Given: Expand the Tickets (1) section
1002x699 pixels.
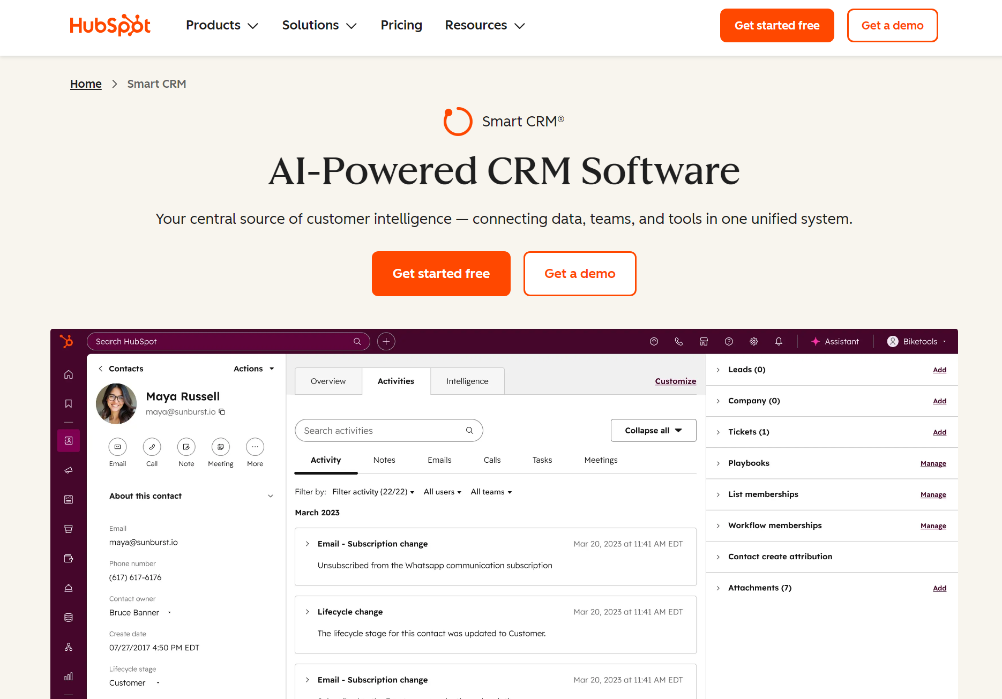Looking at the screenshot, I should pyautogui.click(x=719, y=432).
